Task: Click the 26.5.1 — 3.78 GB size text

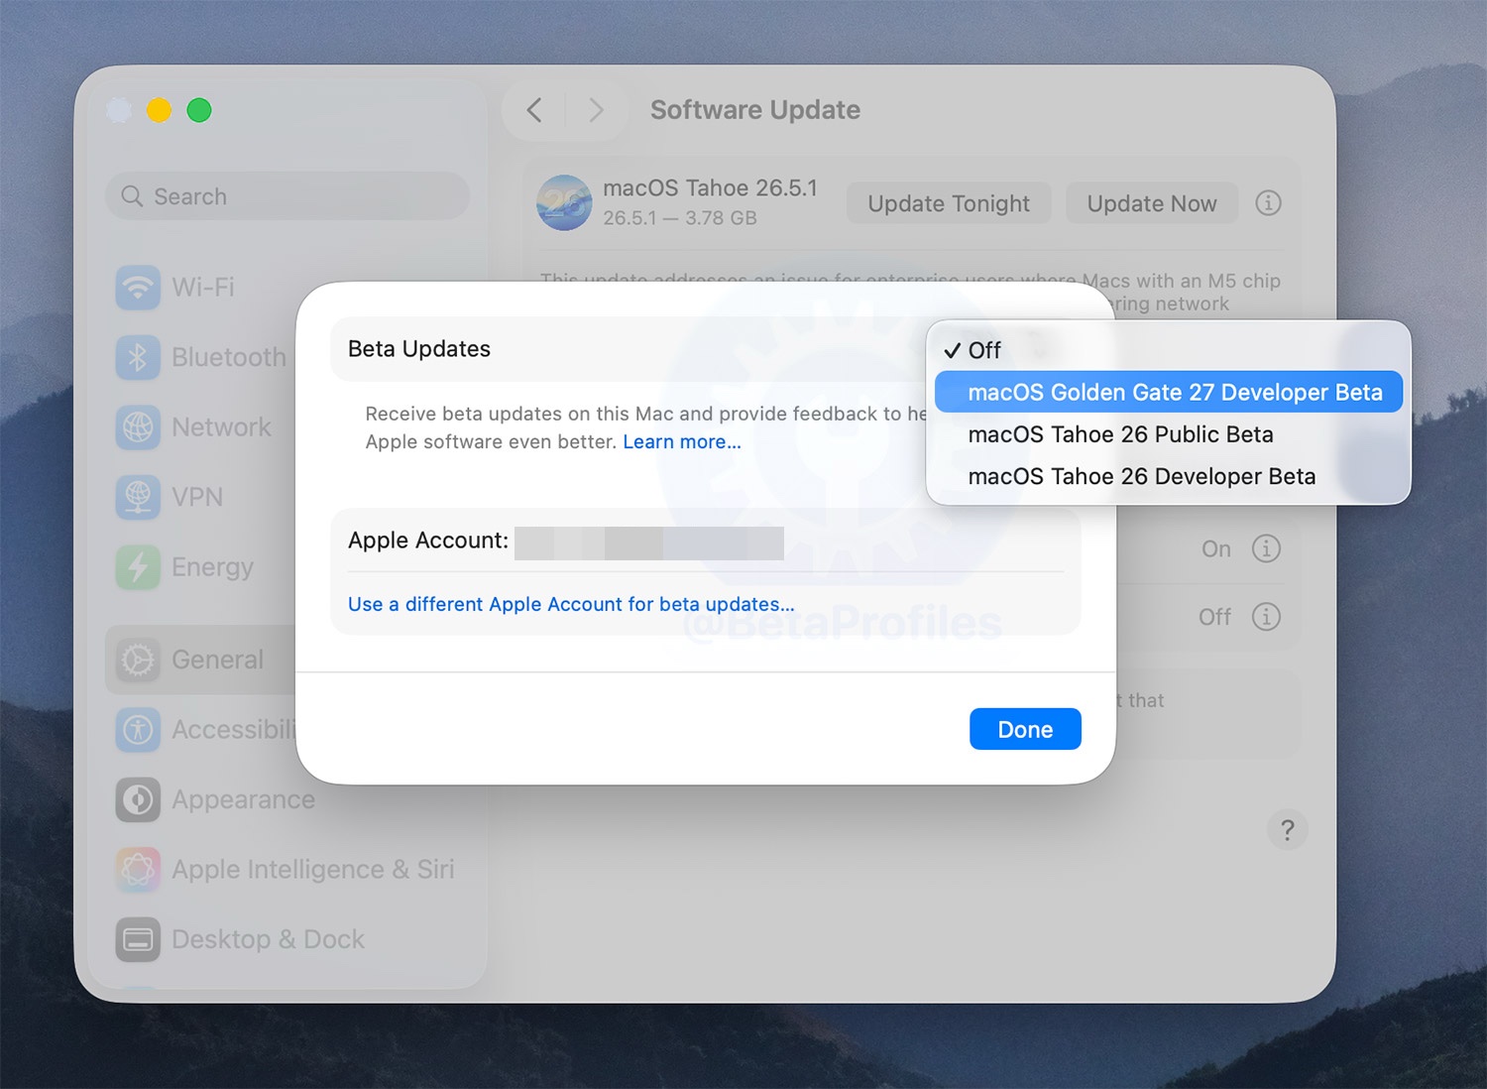Action: 680,218
